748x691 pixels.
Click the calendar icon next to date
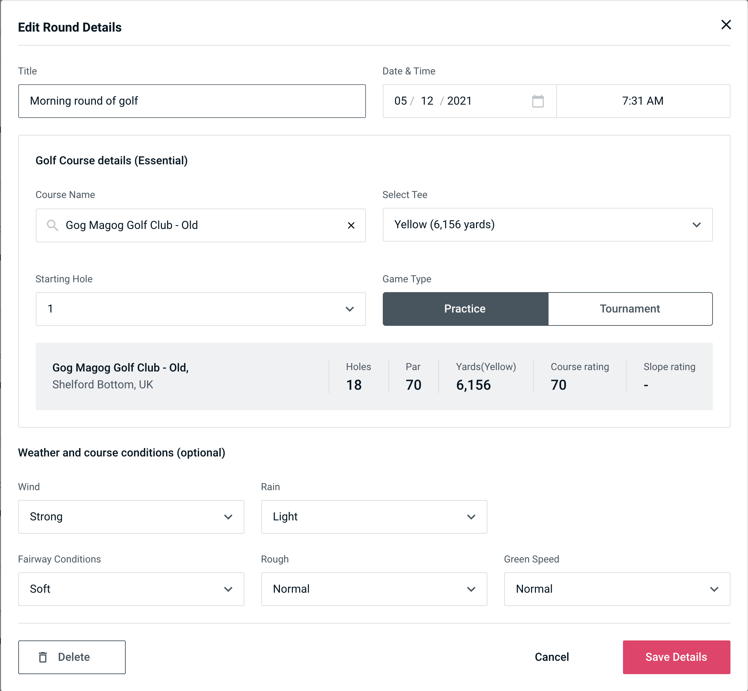point(538,101)
